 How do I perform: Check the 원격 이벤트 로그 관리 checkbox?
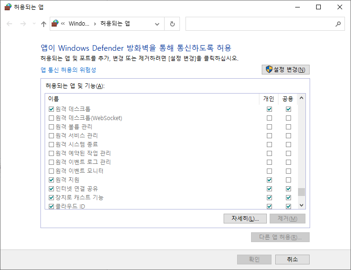point(51,162)
